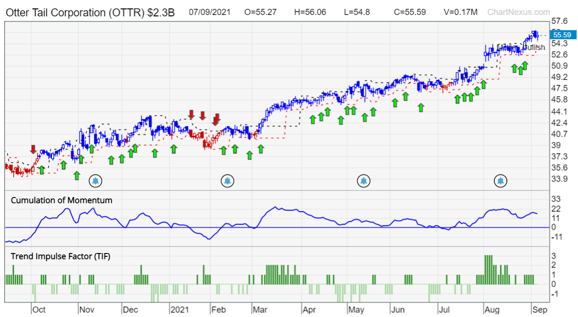This screenshot has width=578, height=317.
Task: Click the 2021 label on time axis
Action: [x=180, y=309]
